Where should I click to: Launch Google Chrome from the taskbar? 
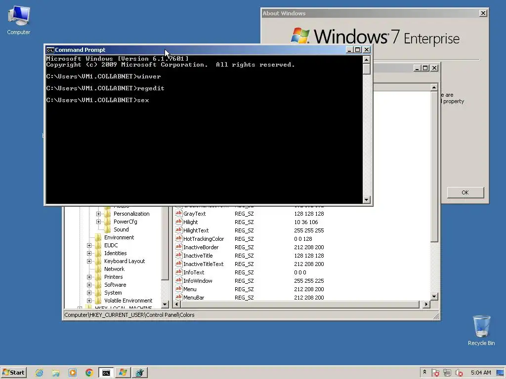(x=89, y=373)
